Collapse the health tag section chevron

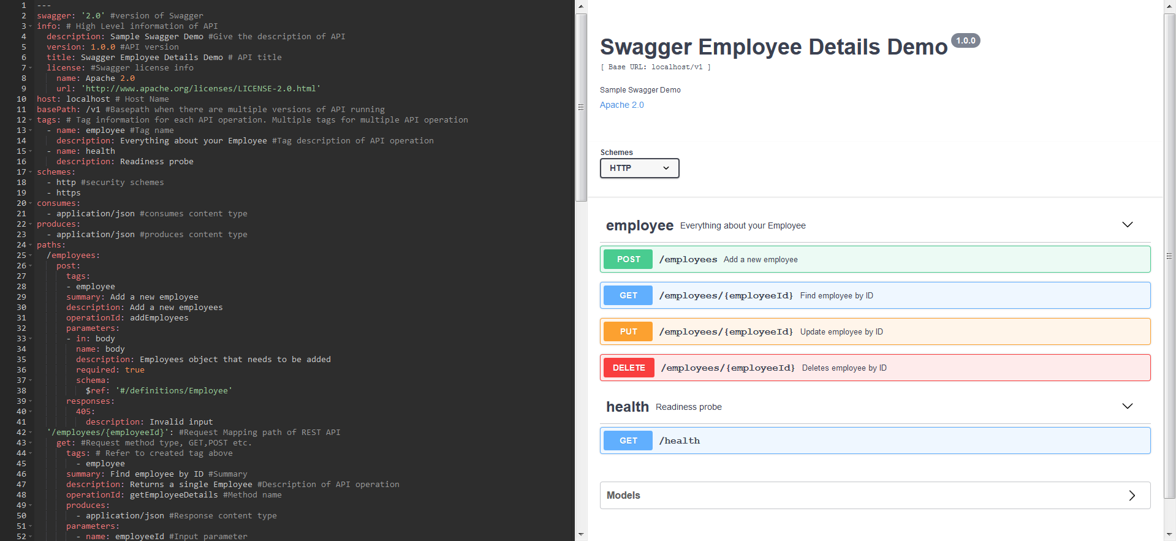click(1127, 406)
